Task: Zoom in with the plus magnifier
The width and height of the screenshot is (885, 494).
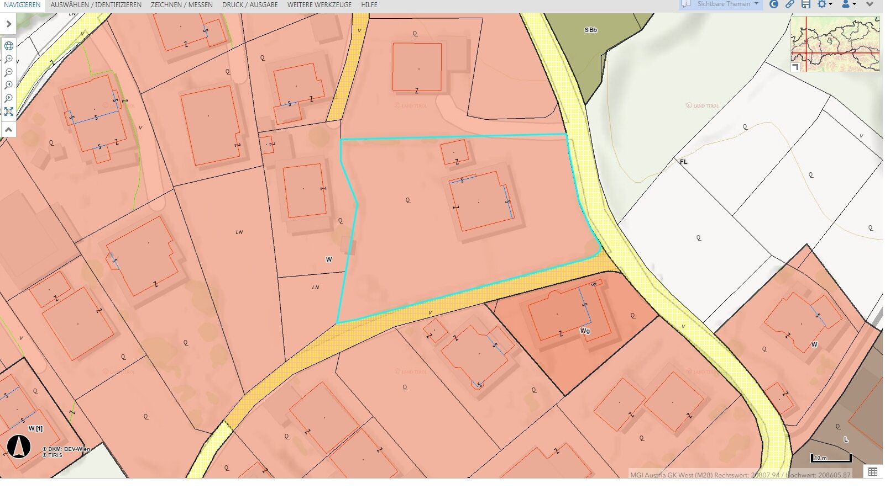Action: tap(9, 59)
